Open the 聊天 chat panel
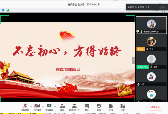The image size is (168, 114). click(x=87, y=107)
